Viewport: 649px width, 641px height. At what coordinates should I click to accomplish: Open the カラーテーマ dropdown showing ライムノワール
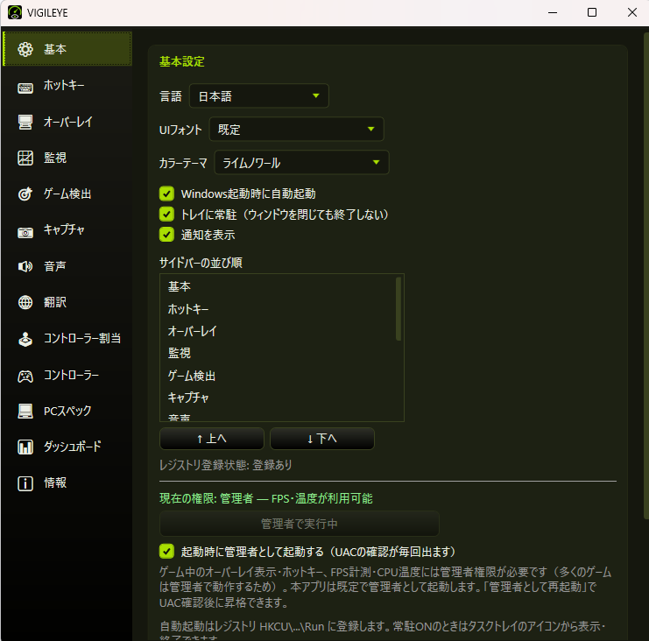pos(301,162)
